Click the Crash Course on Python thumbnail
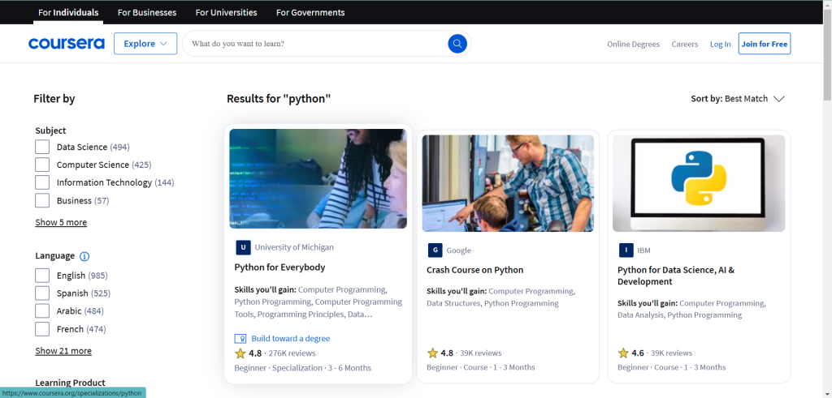 [508, 183]
